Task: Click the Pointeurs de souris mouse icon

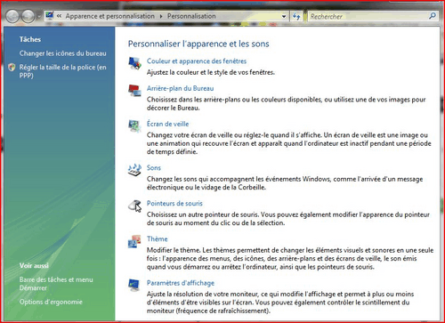Action: click(x=134, y=206)
